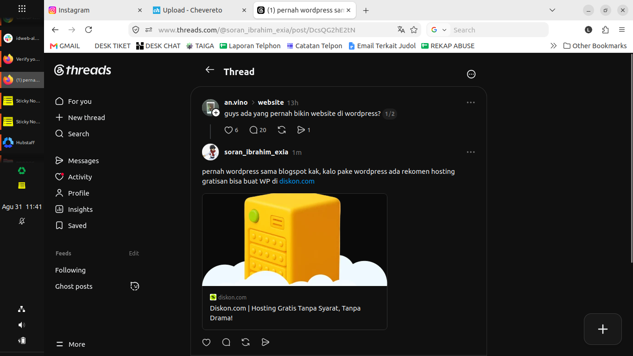This screenshot has height=356, width=633.
Task: Edit the Feeds list
Action: pos(134,254)
